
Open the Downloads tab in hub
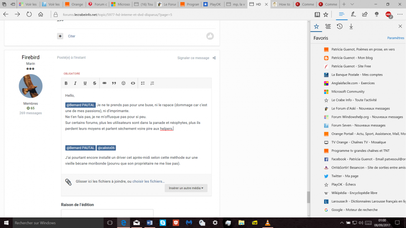(351, 26)
